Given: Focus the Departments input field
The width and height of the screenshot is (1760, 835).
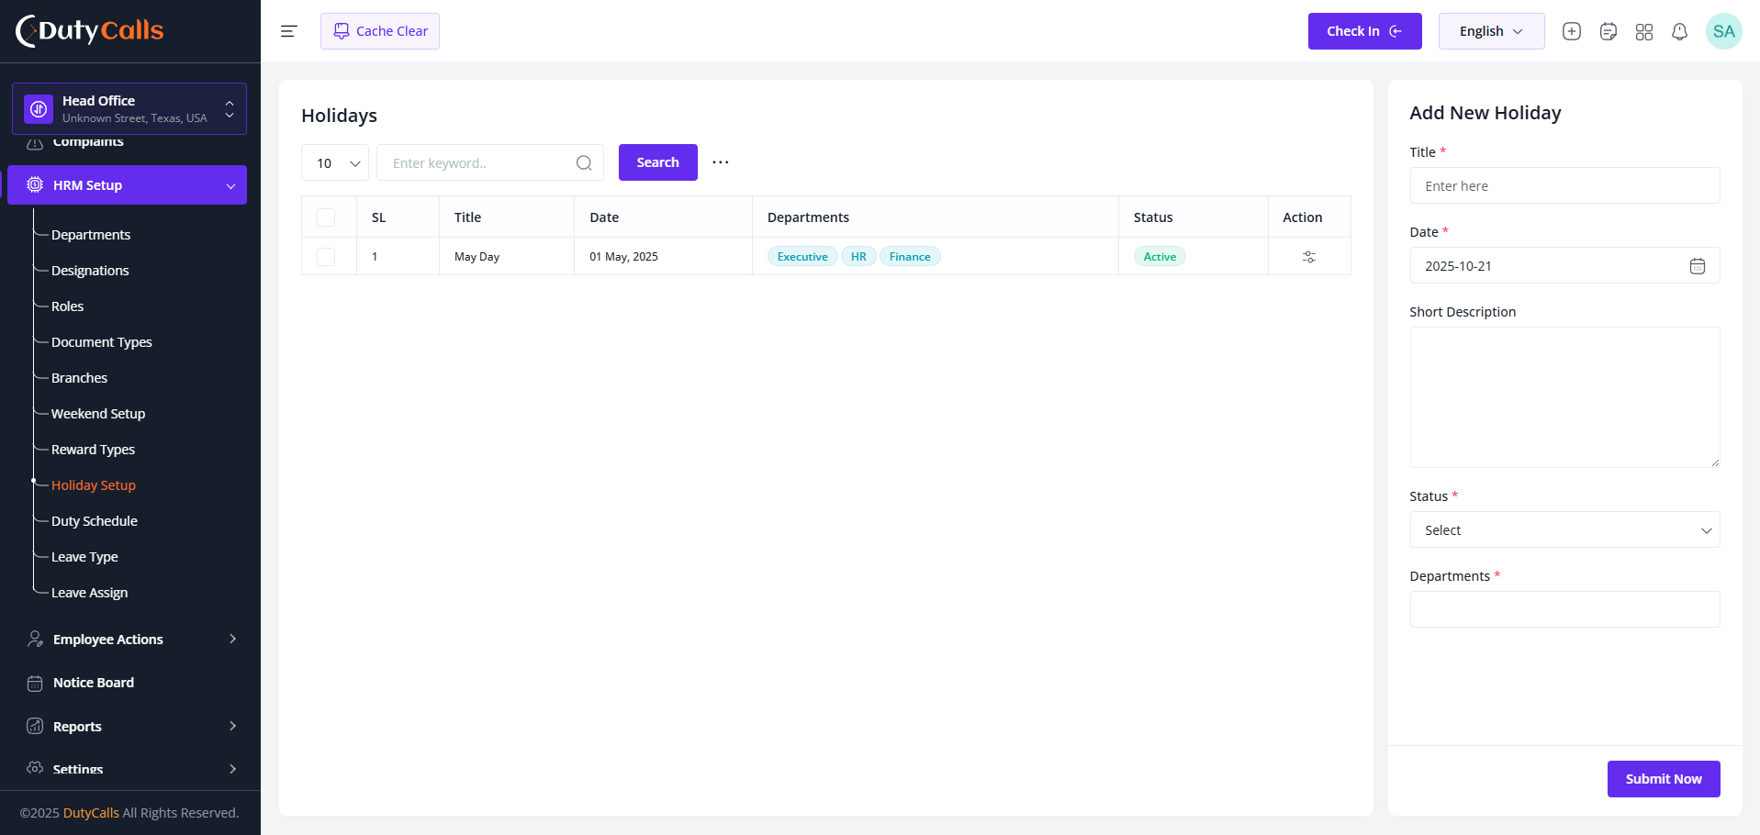Looking at the screenshot, I should [1564, 609].
